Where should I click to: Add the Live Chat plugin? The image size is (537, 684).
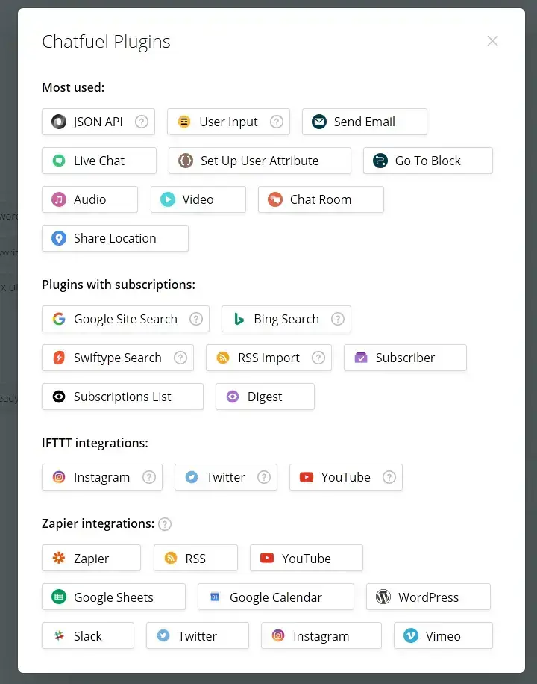click(98, 161)
